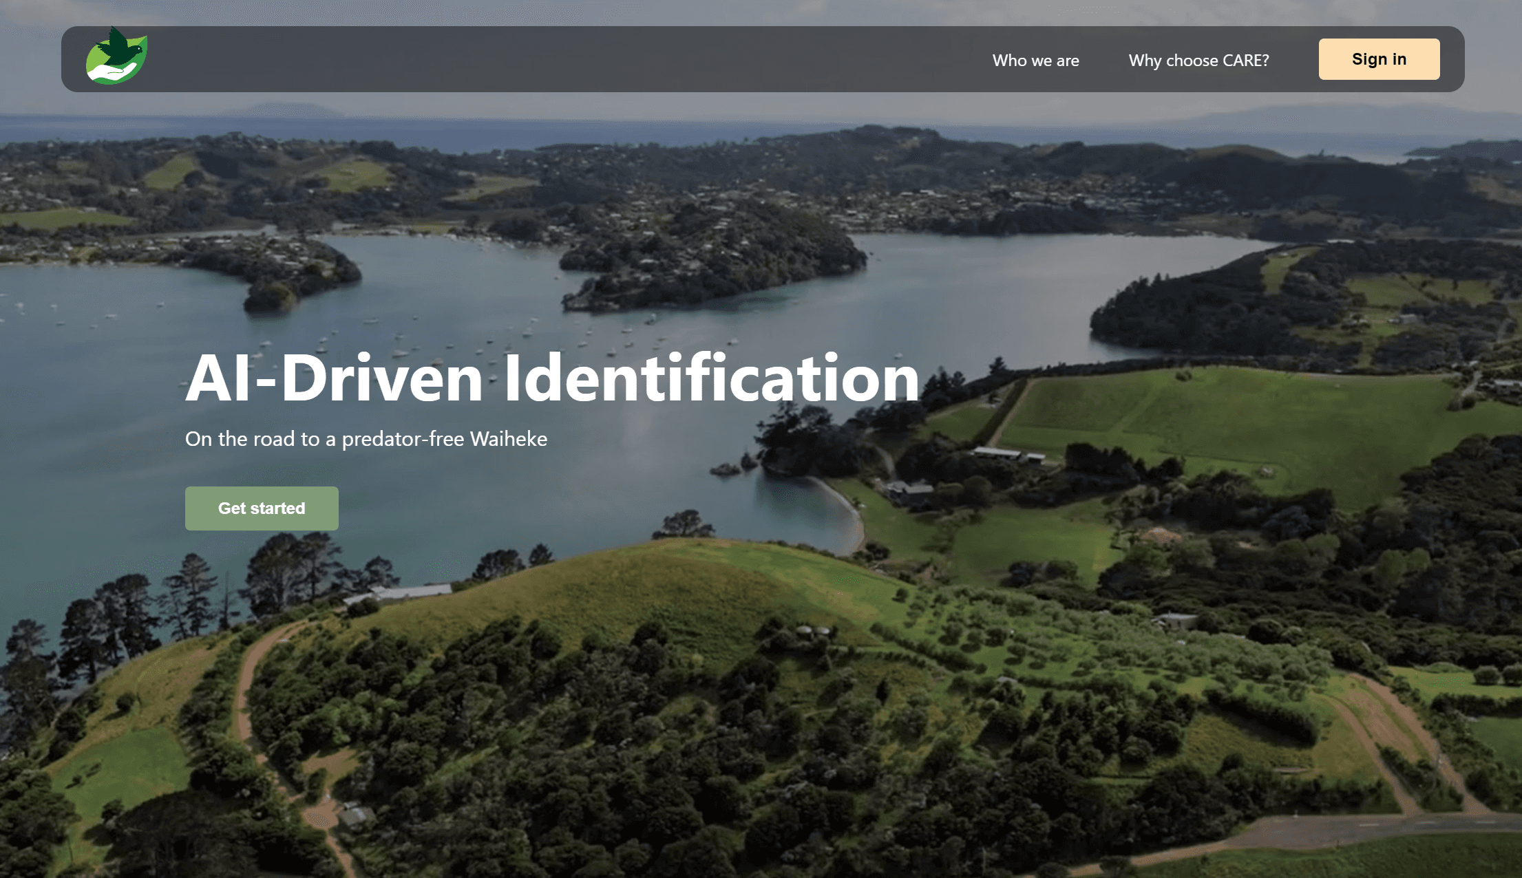Click the CARE bird-and-hand logo
The height and width of the screenshot is (878, 1522).
pos(116,56)
